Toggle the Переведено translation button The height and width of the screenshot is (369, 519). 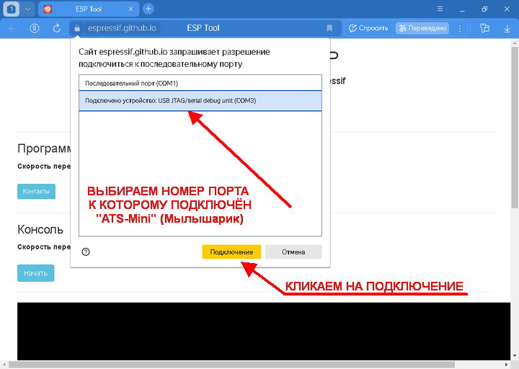pyautogui.click(x=422, y=28)
